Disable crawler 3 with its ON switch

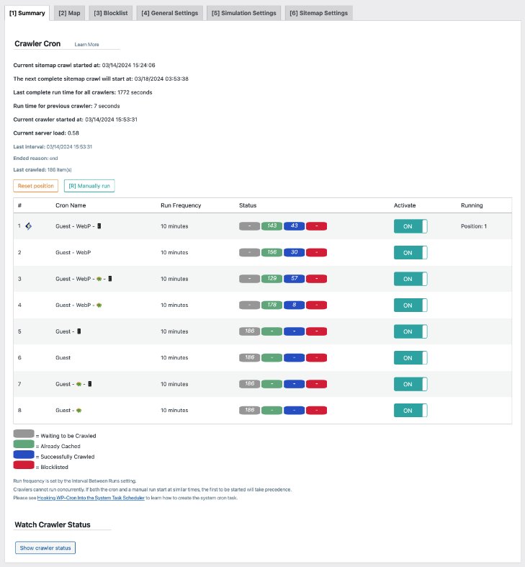(410, 279)
